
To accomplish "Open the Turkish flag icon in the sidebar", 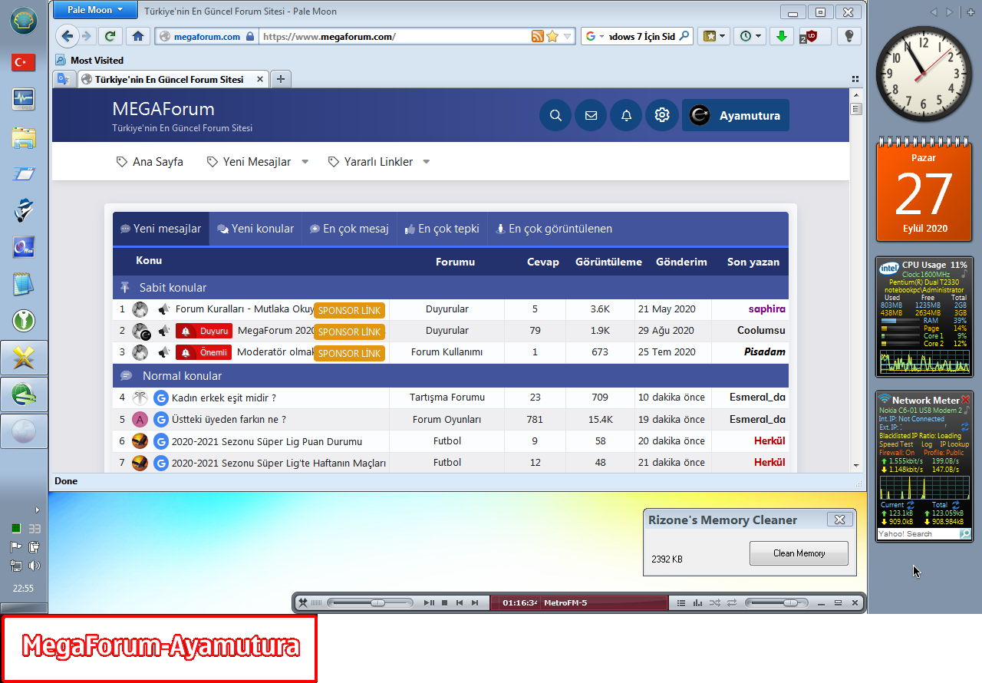I will [24, 62].
